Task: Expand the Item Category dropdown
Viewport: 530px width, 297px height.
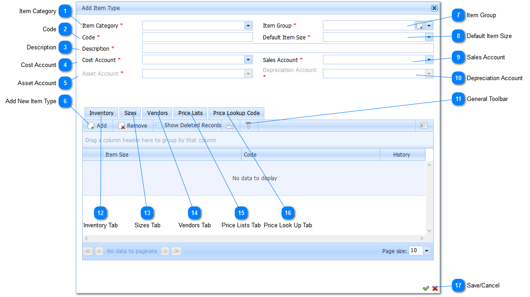Action: pyautogui.click(x=248, y=26)
